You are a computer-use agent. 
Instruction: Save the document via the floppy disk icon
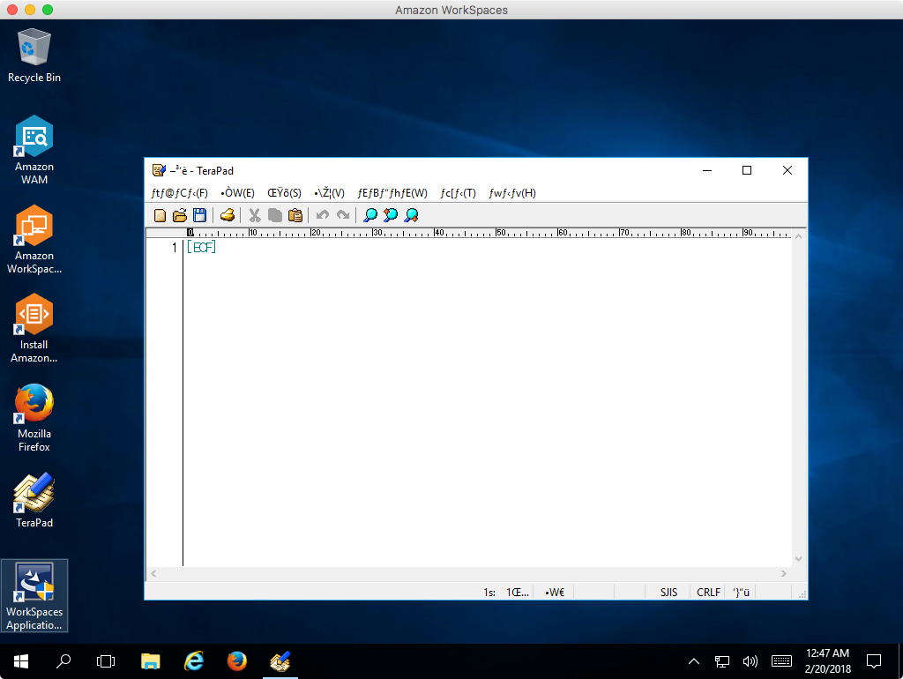(200, 215)
